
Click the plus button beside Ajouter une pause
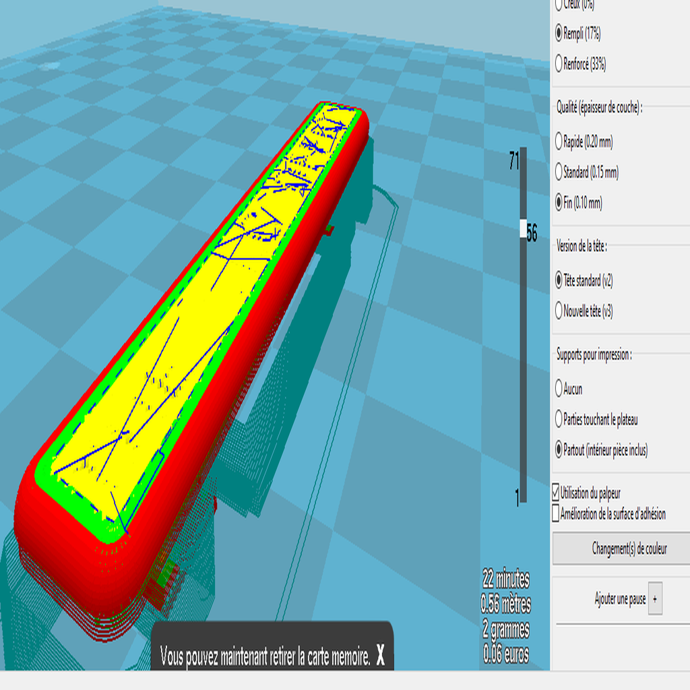point(655,598)
